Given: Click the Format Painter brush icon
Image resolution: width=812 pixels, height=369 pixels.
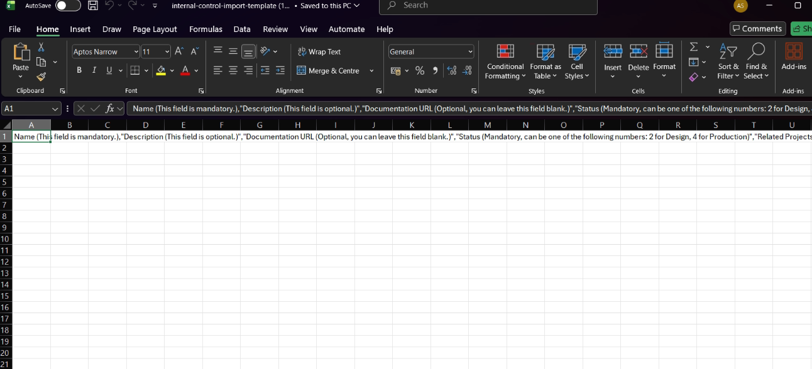Looking at the screenshot, I should [41, 77].
